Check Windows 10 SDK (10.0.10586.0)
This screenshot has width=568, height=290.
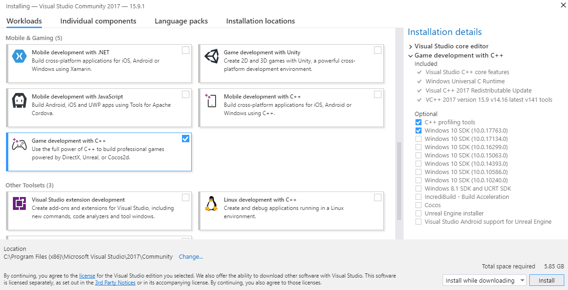tap(418, 172)
